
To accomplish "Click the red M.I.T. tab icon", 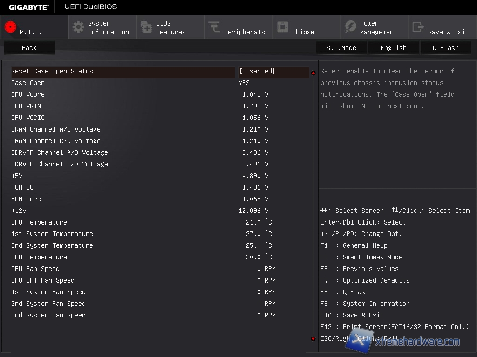I will tap(10, 27).
